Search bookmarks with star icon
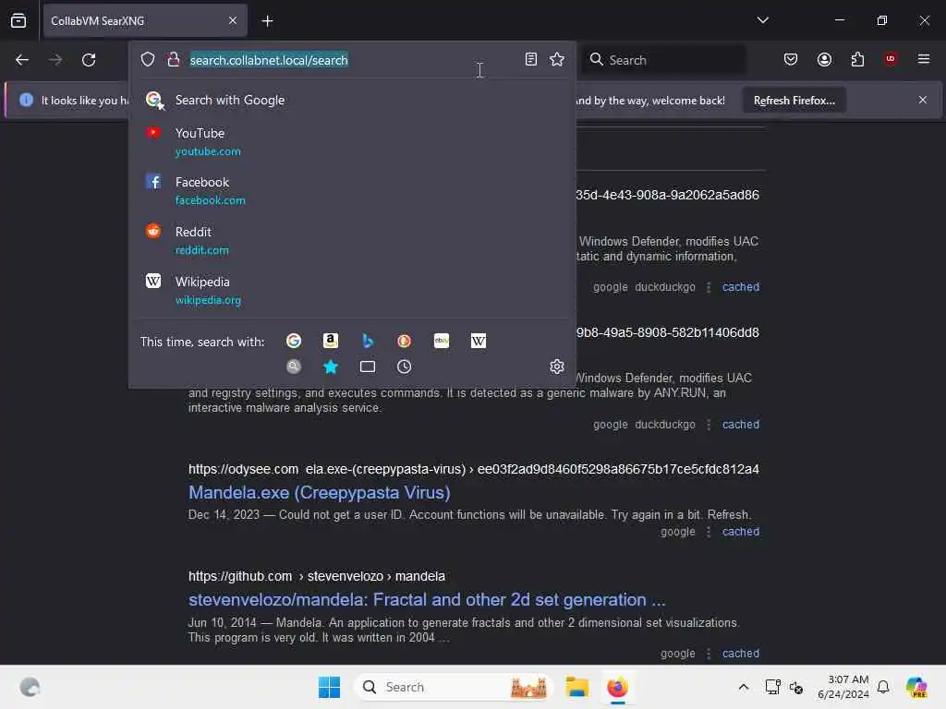946x709 pixels. (x=331, y=367)
